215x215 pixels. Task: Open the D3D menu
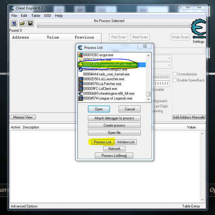(x=48, y=16)
